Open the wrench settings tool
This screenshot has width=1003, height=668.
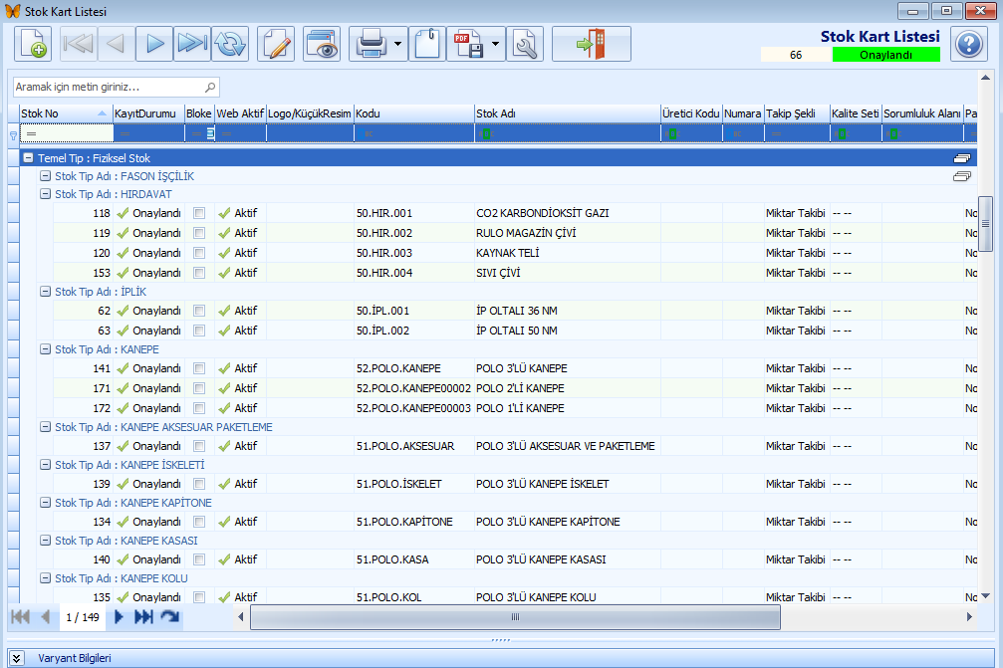point(525,44)
